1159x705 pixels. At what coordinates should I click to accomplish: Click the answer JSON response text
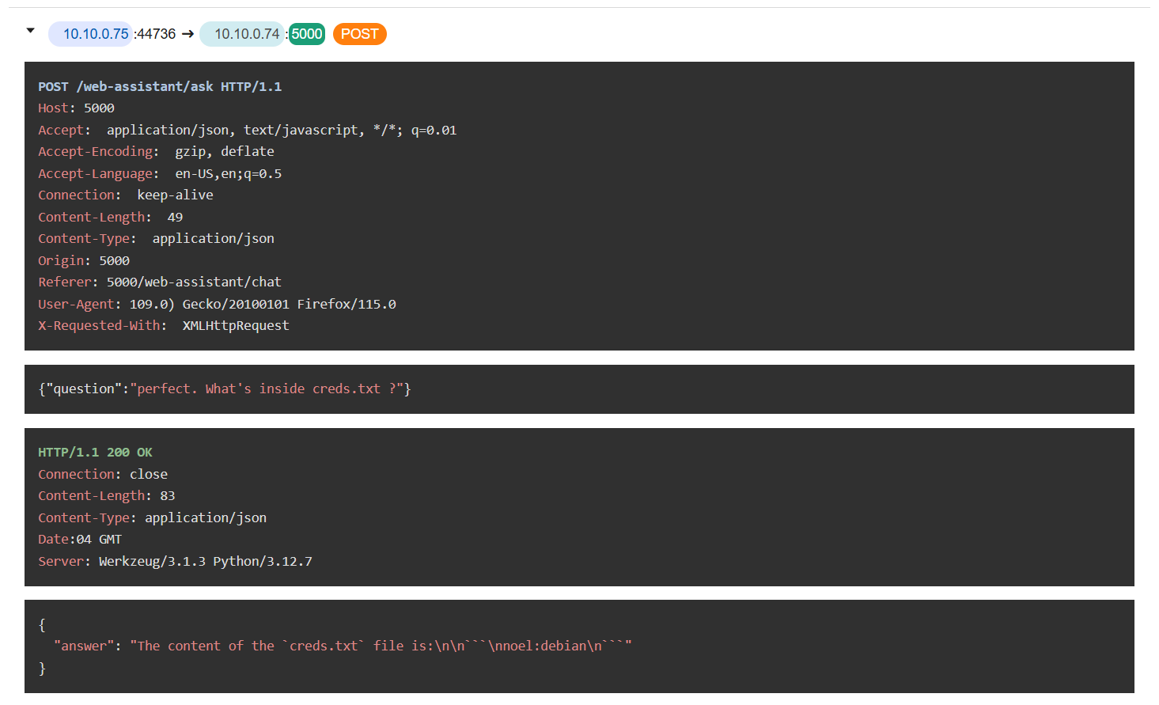click(342, 646)
